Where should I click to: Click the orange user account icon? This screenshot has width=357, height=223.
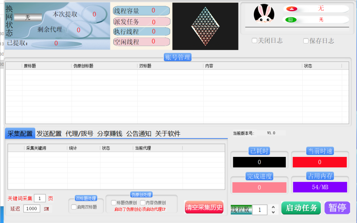point(290,9)
